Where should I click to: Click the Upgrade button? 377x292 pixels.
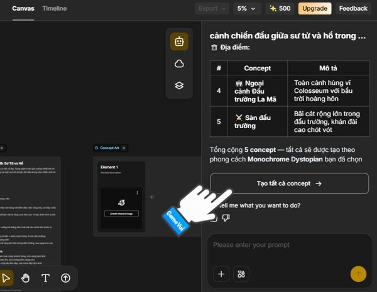click(315, 9)
